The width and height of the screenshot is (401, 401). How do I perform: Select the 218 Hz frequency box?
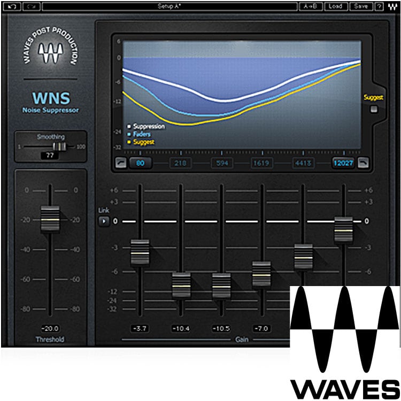tap(181, 163)
